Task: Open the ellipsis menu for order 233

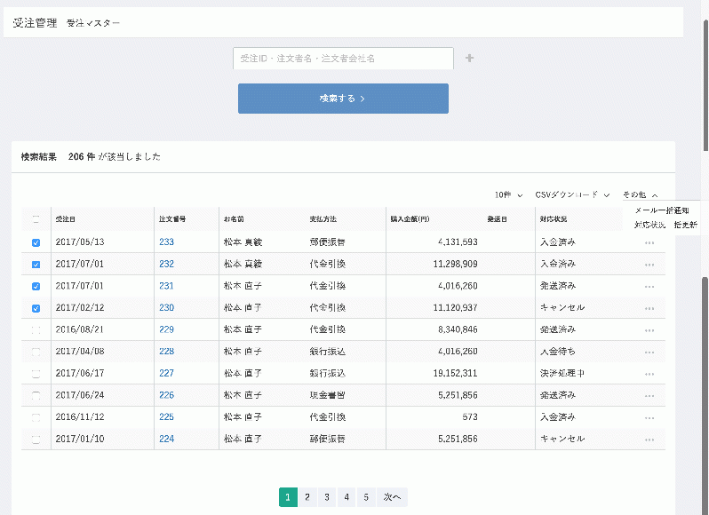Action: point(649,243)
